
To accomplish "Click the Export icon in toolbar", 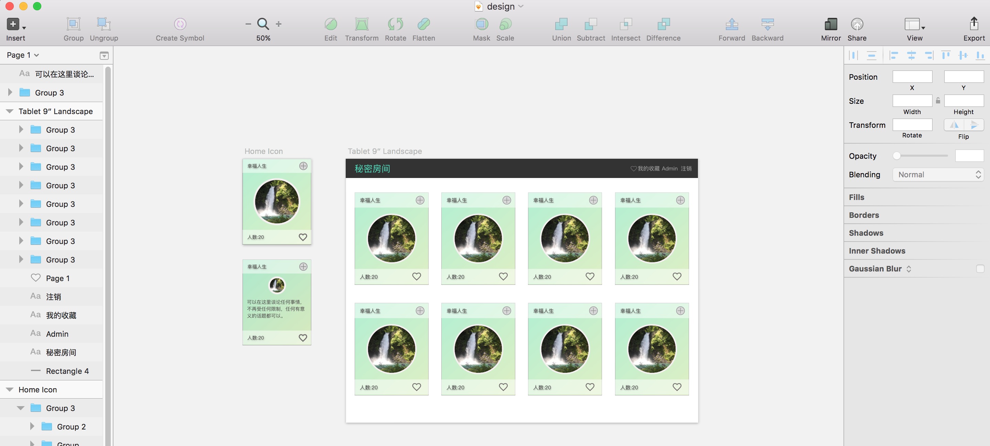I will [x=973, y=24].
